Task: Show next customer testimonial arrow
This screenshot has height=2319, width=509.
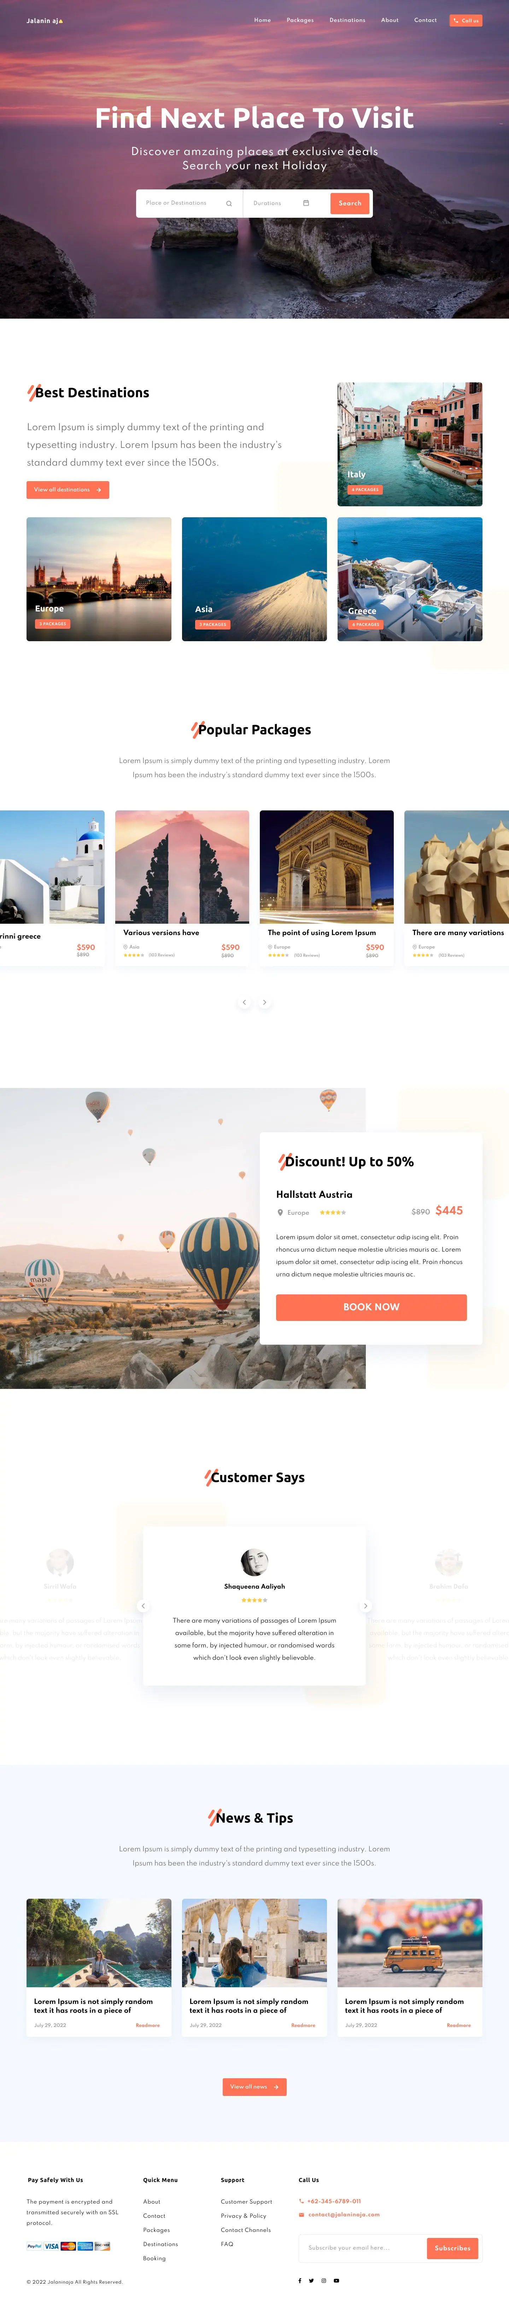Action: [365, 1606]
